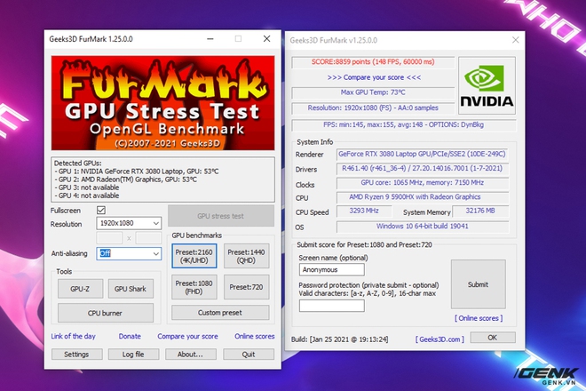Click the OS Windows 10 64-bit field
Viewport: 586px width, 391px height.
tap(423, 227)
